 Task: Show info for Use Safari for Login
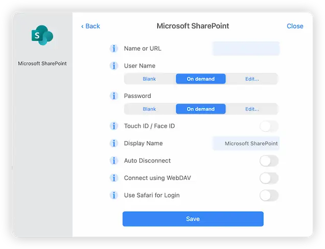point(113,195)
